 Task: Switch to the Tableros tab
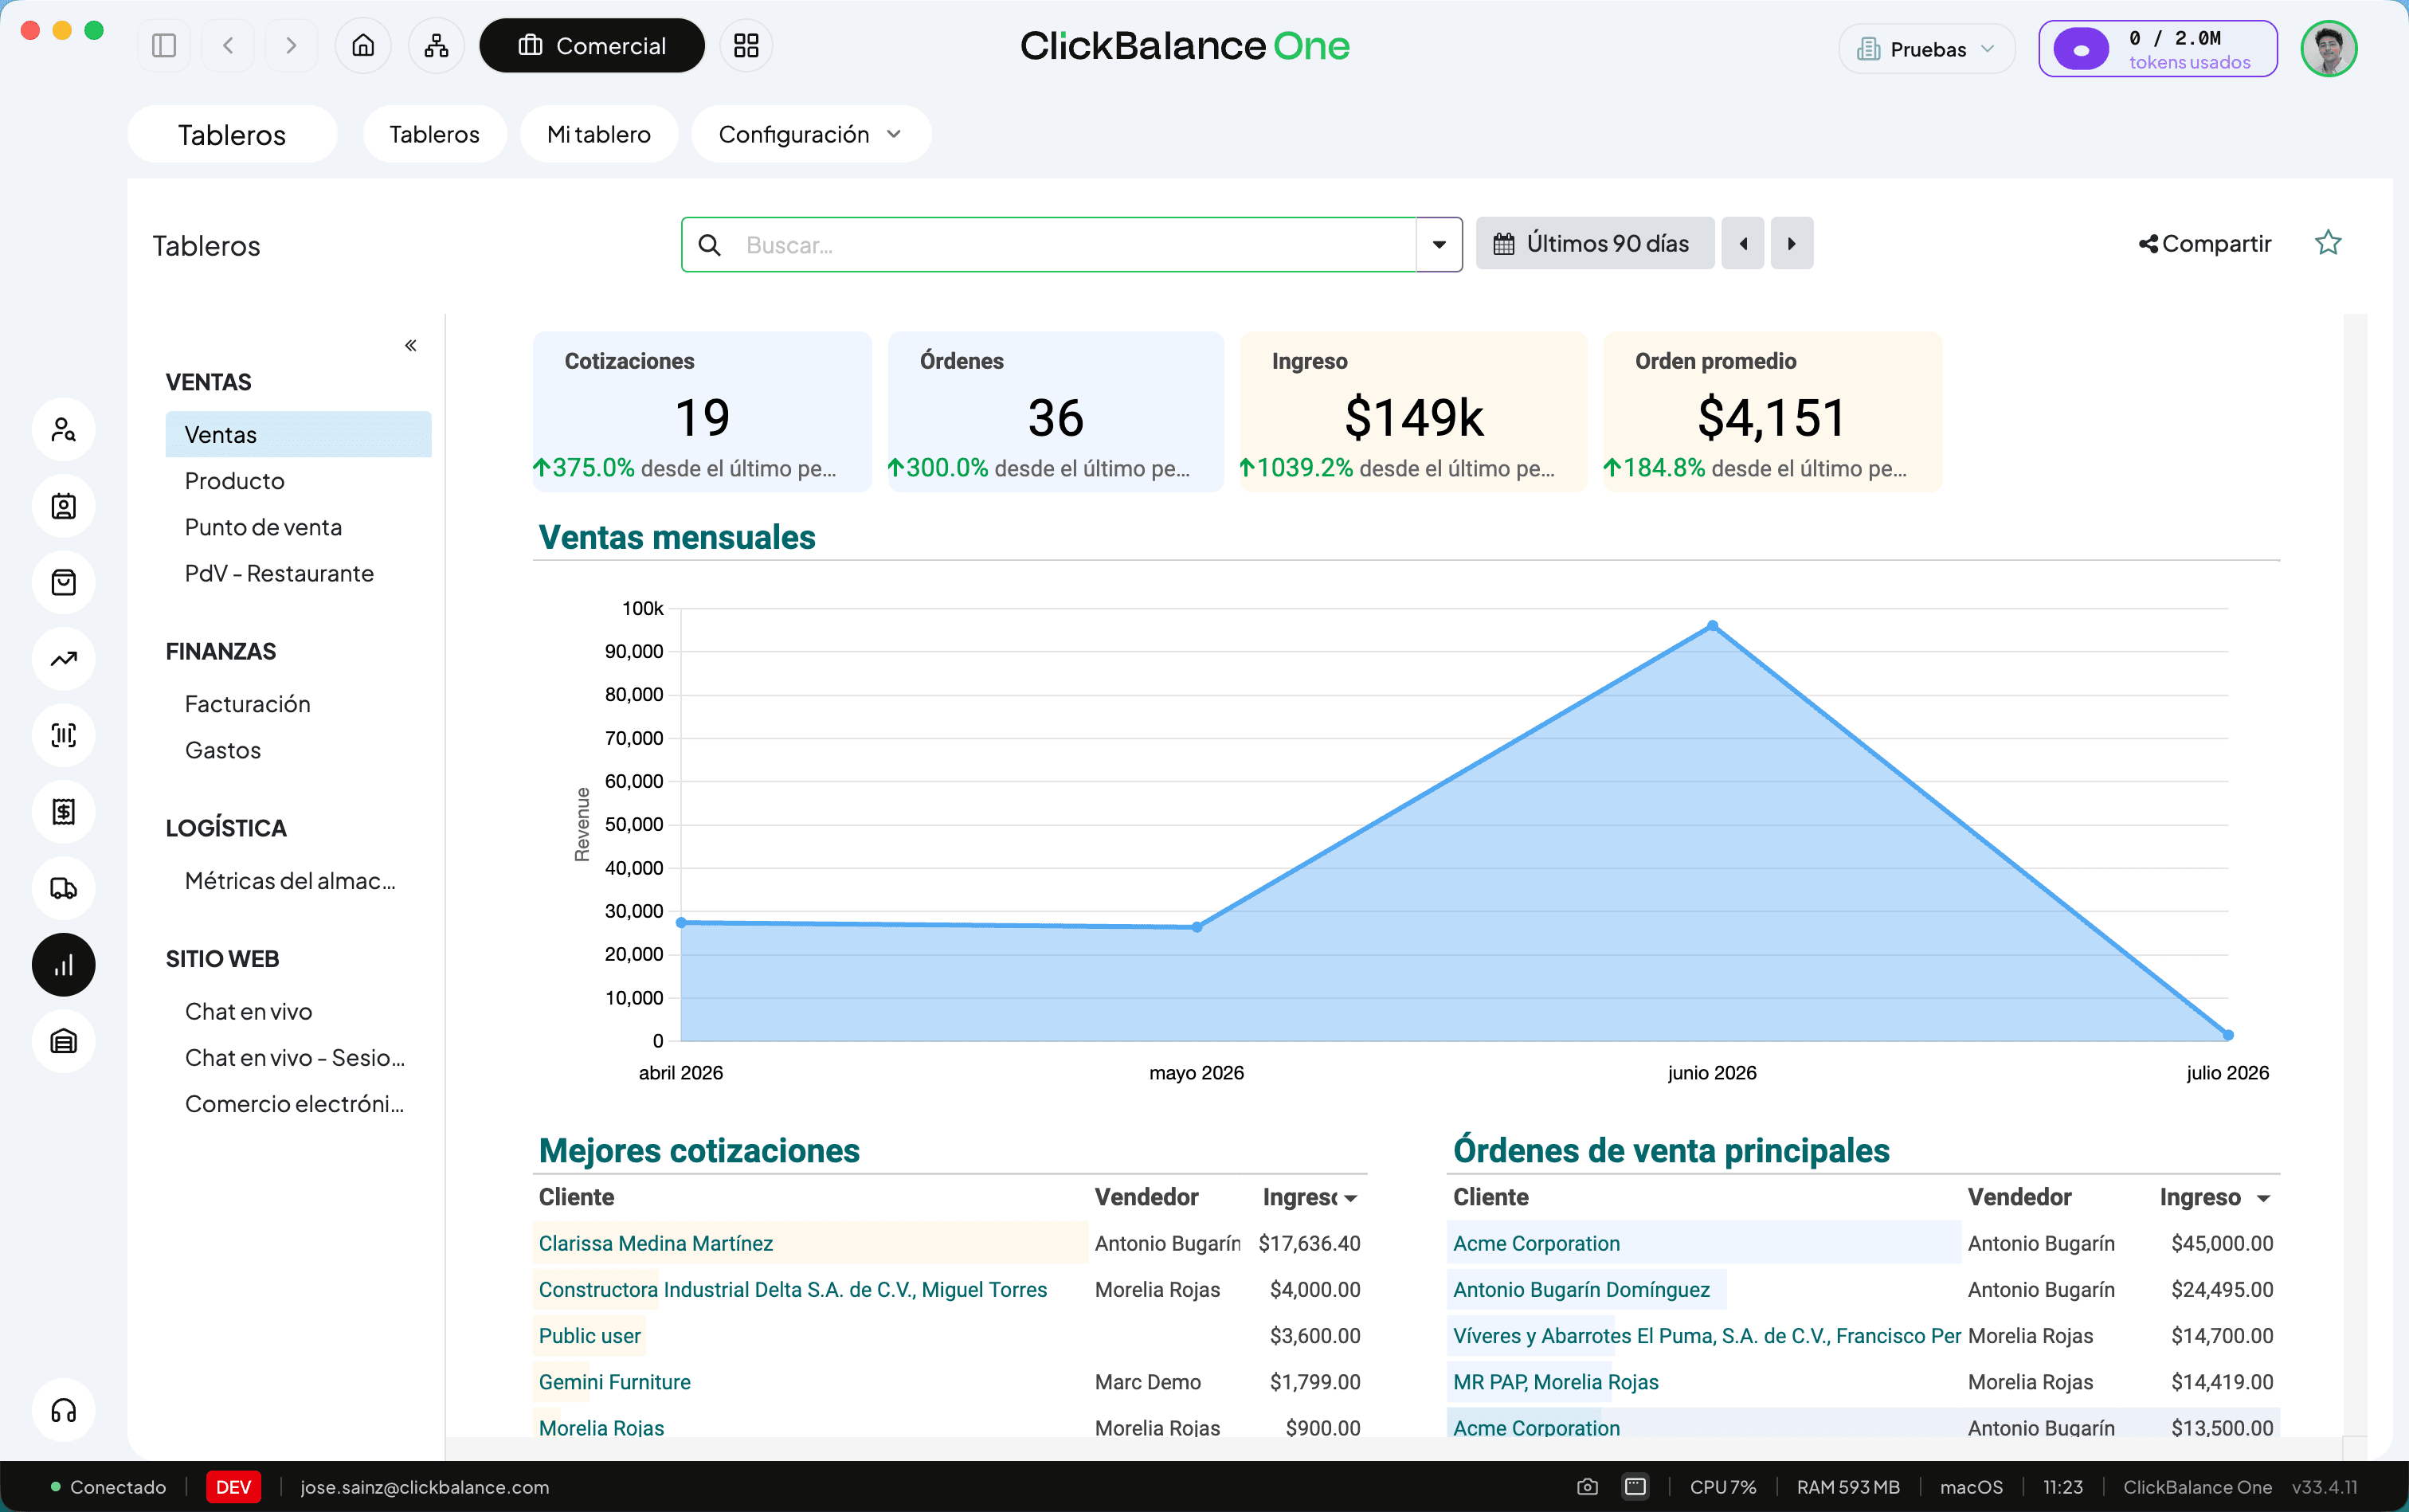pyautogui.click(x=434, y=134)
